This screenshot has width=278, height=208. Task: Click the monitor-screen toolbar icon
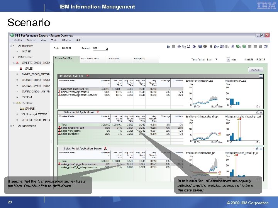200,47
